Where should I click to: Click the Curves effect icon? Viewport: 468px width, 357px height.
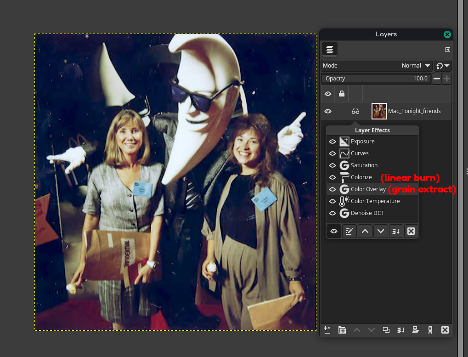344,153
